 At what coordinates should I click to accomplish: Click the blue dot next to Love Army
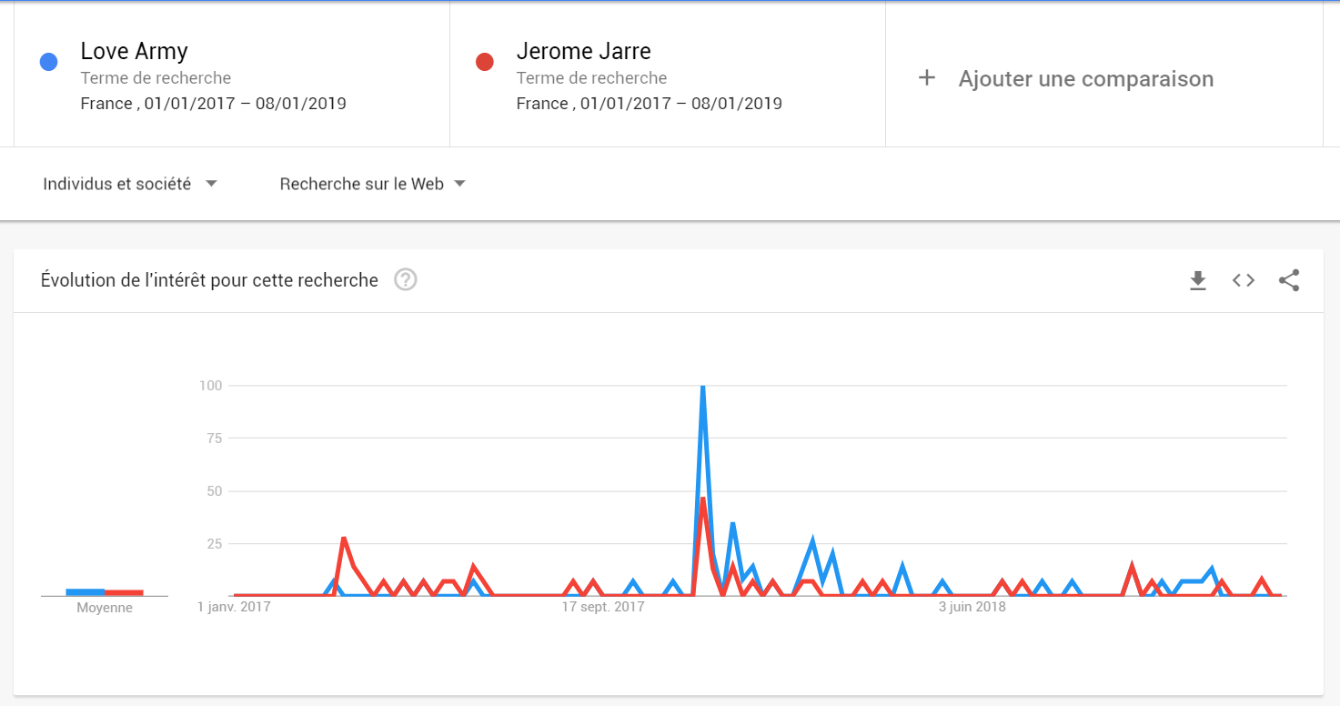tap(49, 62)
